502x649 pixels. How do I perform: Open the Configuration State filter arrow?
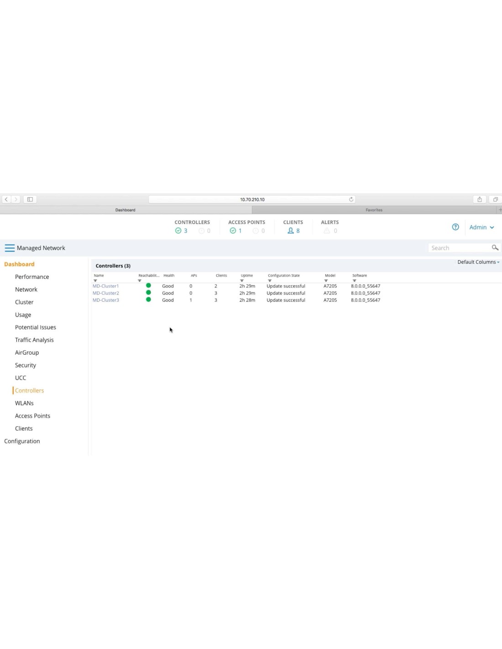[x=270, y=281]
